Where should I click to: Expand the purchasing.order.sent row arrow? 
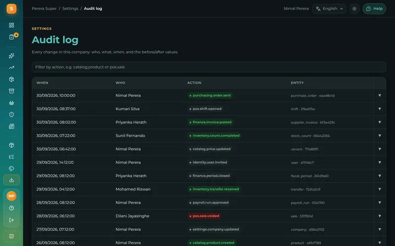(379, 95)
